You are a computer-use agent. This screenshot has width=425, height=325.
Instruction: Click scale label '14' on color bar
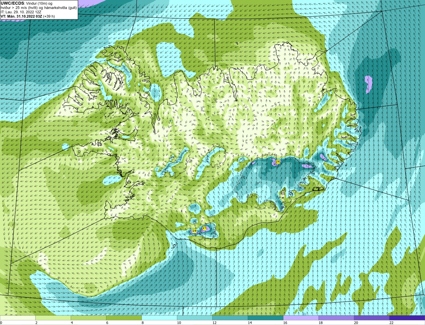250,323
